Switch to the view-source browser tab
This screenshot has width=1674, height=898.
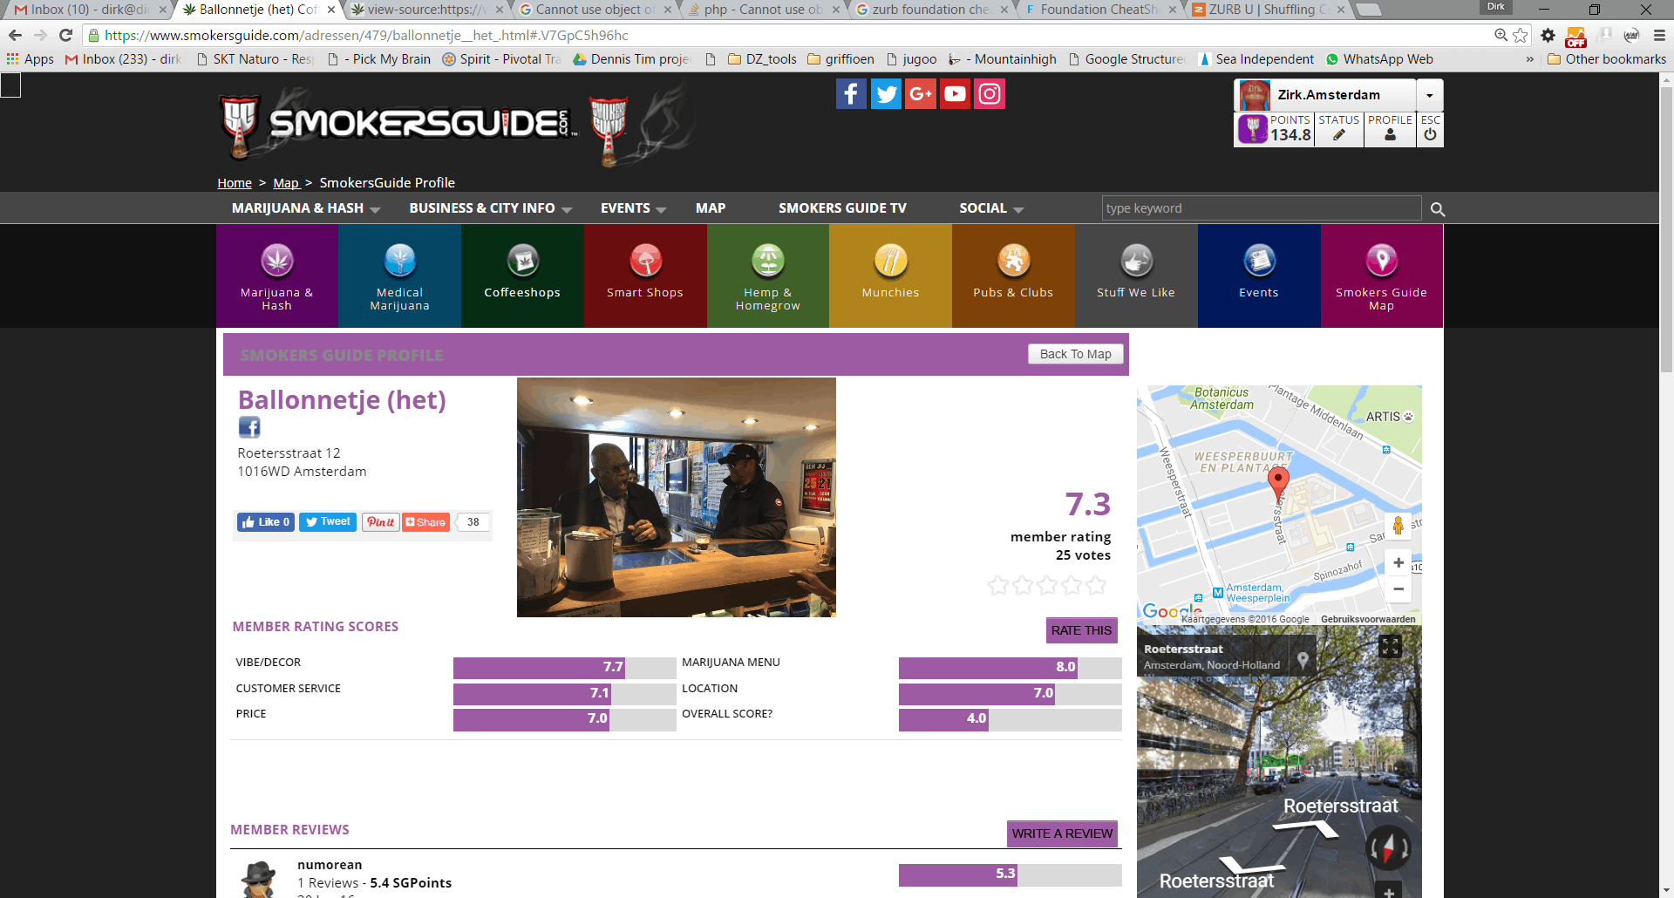pyautogui.click(x=425, y=10)
